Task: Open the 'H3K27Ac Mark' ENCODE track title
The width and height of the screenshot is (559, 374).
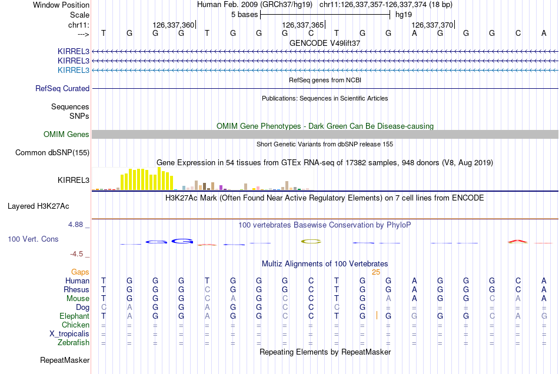Action: [x=325, y=198]
